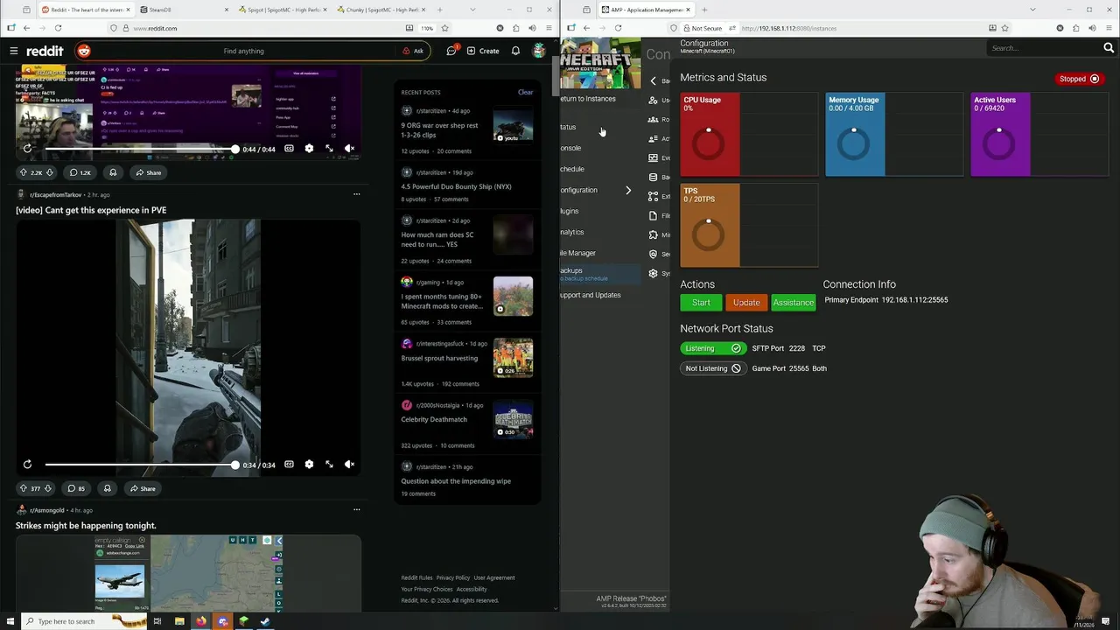
Task: Open recent post 'Brussel sprout harvesting'
Action: (439, 358)
